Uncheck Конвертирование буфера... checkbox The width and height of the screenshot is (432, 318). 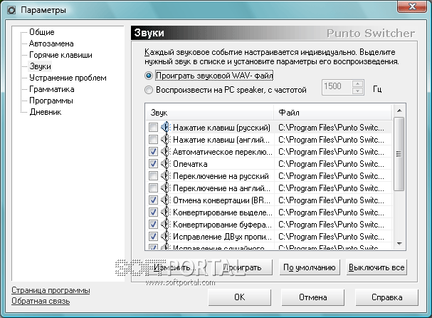coord(153,225)
